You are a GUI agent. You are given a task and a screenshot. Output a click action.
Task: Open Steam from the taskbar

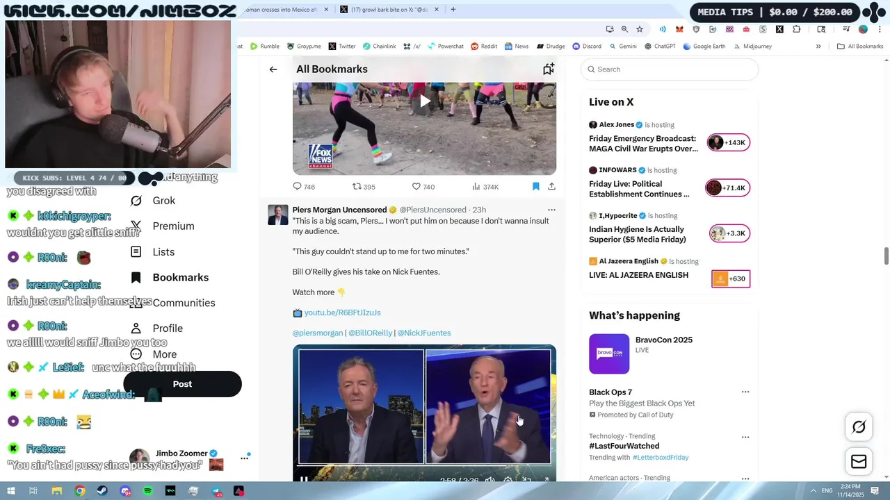click(x=102, y=491)
